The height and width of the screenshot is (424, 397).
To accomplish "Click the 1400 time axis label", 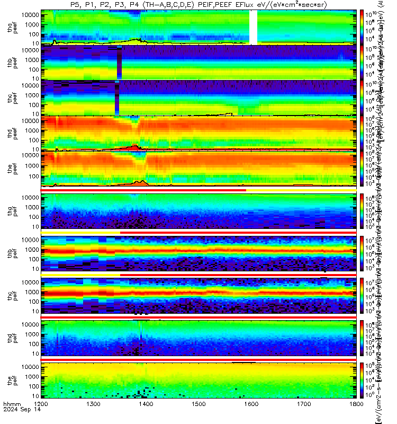I will tap(146, 404).
